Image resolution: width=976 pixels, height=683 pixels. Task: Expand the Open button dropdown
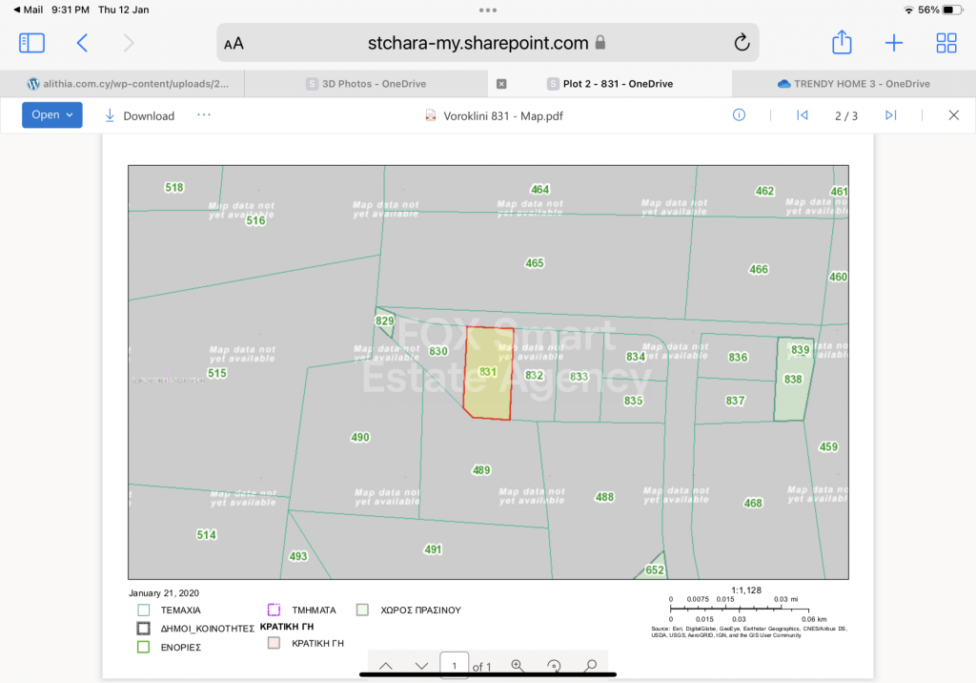70,115
